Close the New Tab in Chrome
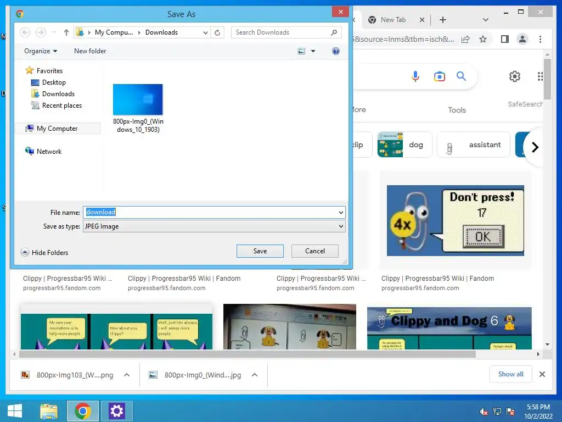 [422, 20]
